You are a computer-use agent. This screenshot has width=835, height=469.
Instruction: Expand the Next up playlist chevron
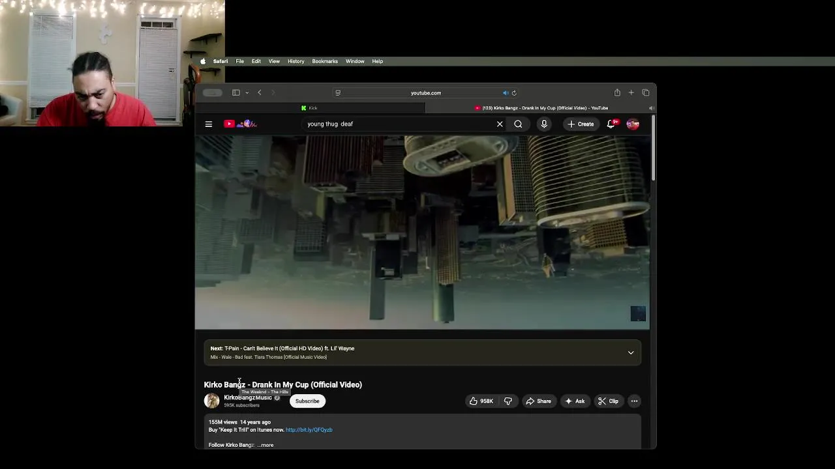coord(631,352)
